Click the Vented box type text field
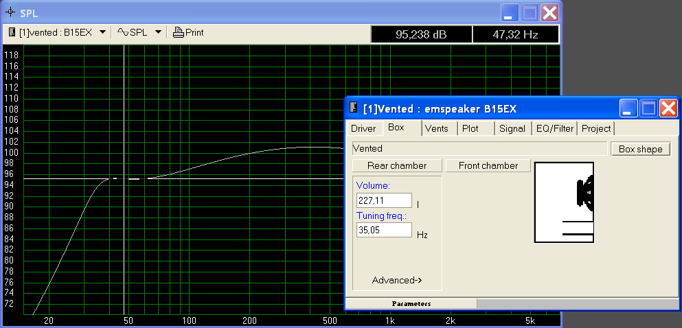The image size is (682, 328). (480, 149)
